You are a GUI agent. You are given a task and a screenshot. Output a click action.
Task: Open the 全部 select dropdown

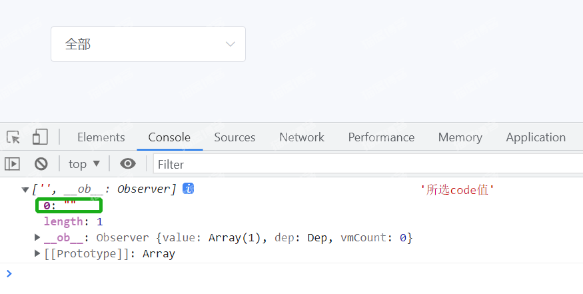147,44
